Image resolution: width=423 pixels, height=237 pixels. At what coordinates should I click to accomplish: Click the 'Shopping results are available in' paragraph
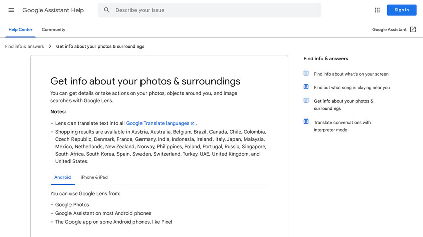point(161,146)
